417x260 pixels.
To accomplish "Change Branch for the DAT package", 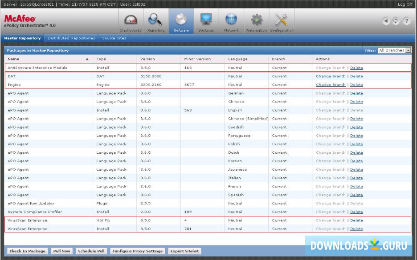I will [331, 76].
